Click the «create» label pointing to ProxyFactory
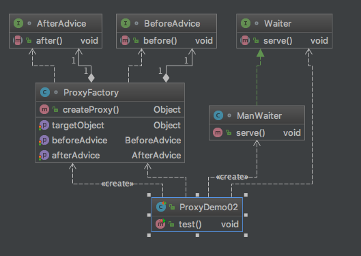 pos(117,184)
